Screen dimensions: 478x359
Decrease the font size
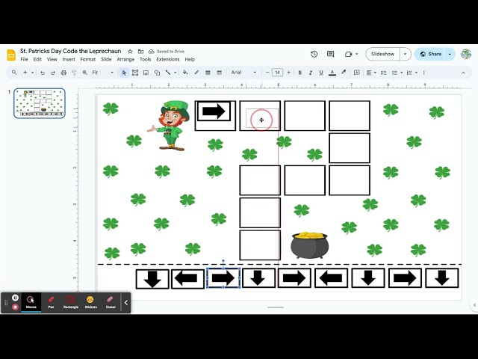(267, 73)
